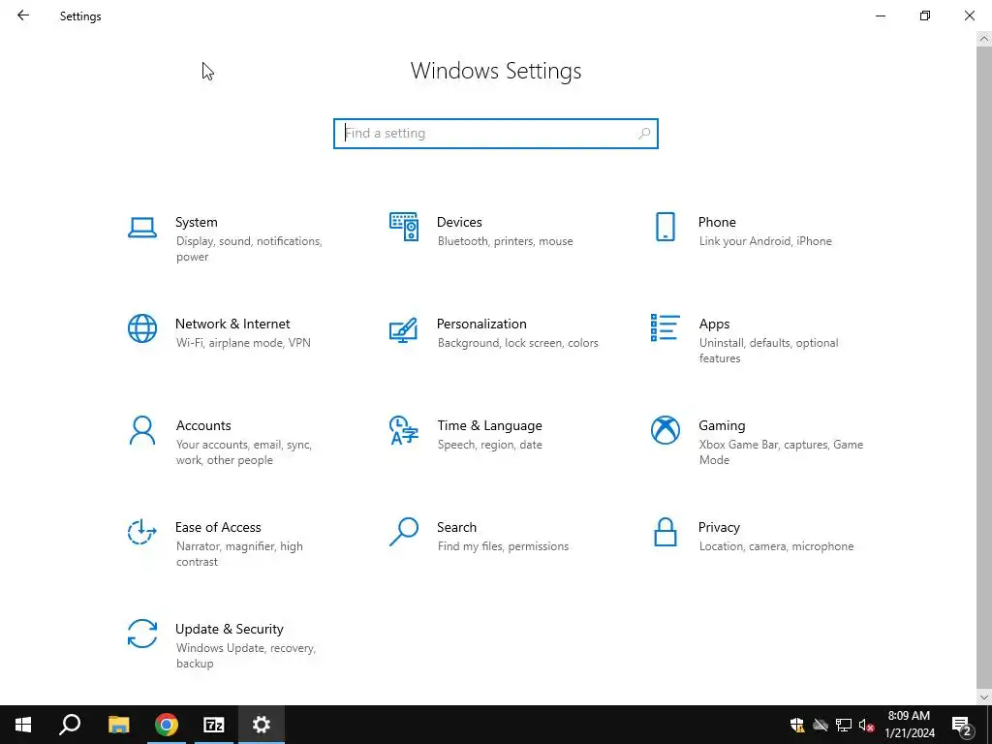Open File Explorer from taskbar
The width and height of the screenshot is (992, 744).
(x=118, y=725)
